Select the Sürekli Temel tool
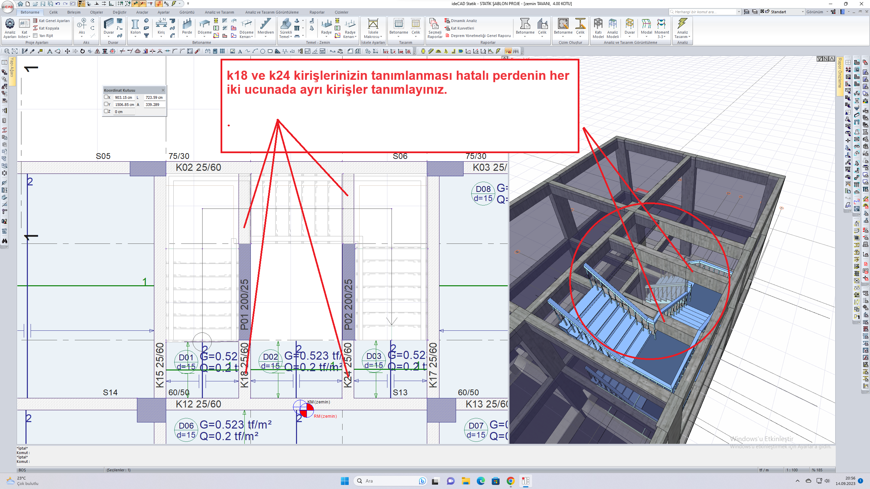Screen dimensions: 870x489 coord(285,28)
